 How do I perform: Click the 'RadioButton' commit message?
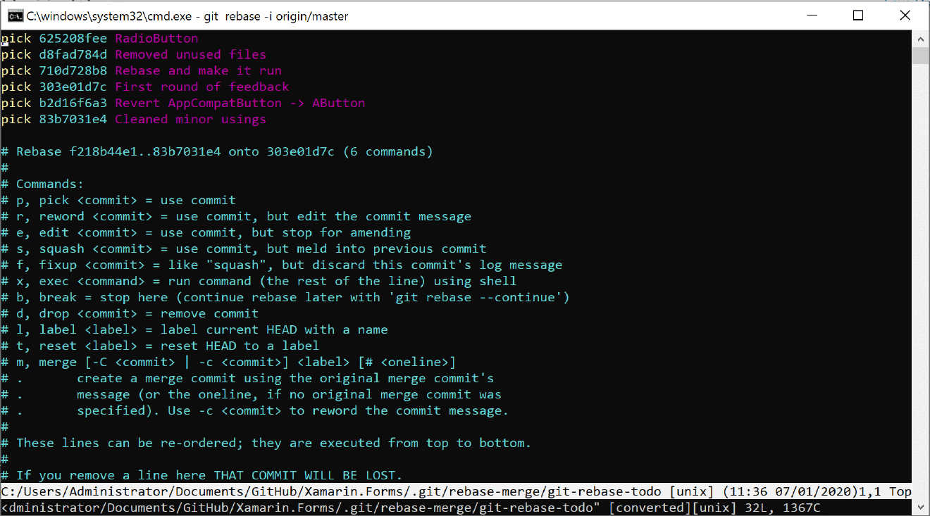click(156, 39)
